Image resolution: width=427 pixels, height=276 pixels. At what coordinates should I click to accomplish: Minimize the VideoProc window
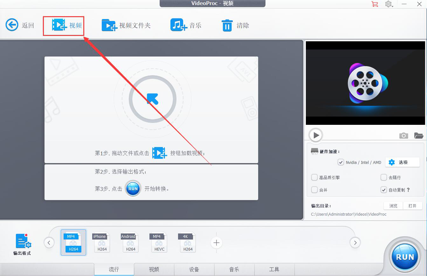[404, 4]
